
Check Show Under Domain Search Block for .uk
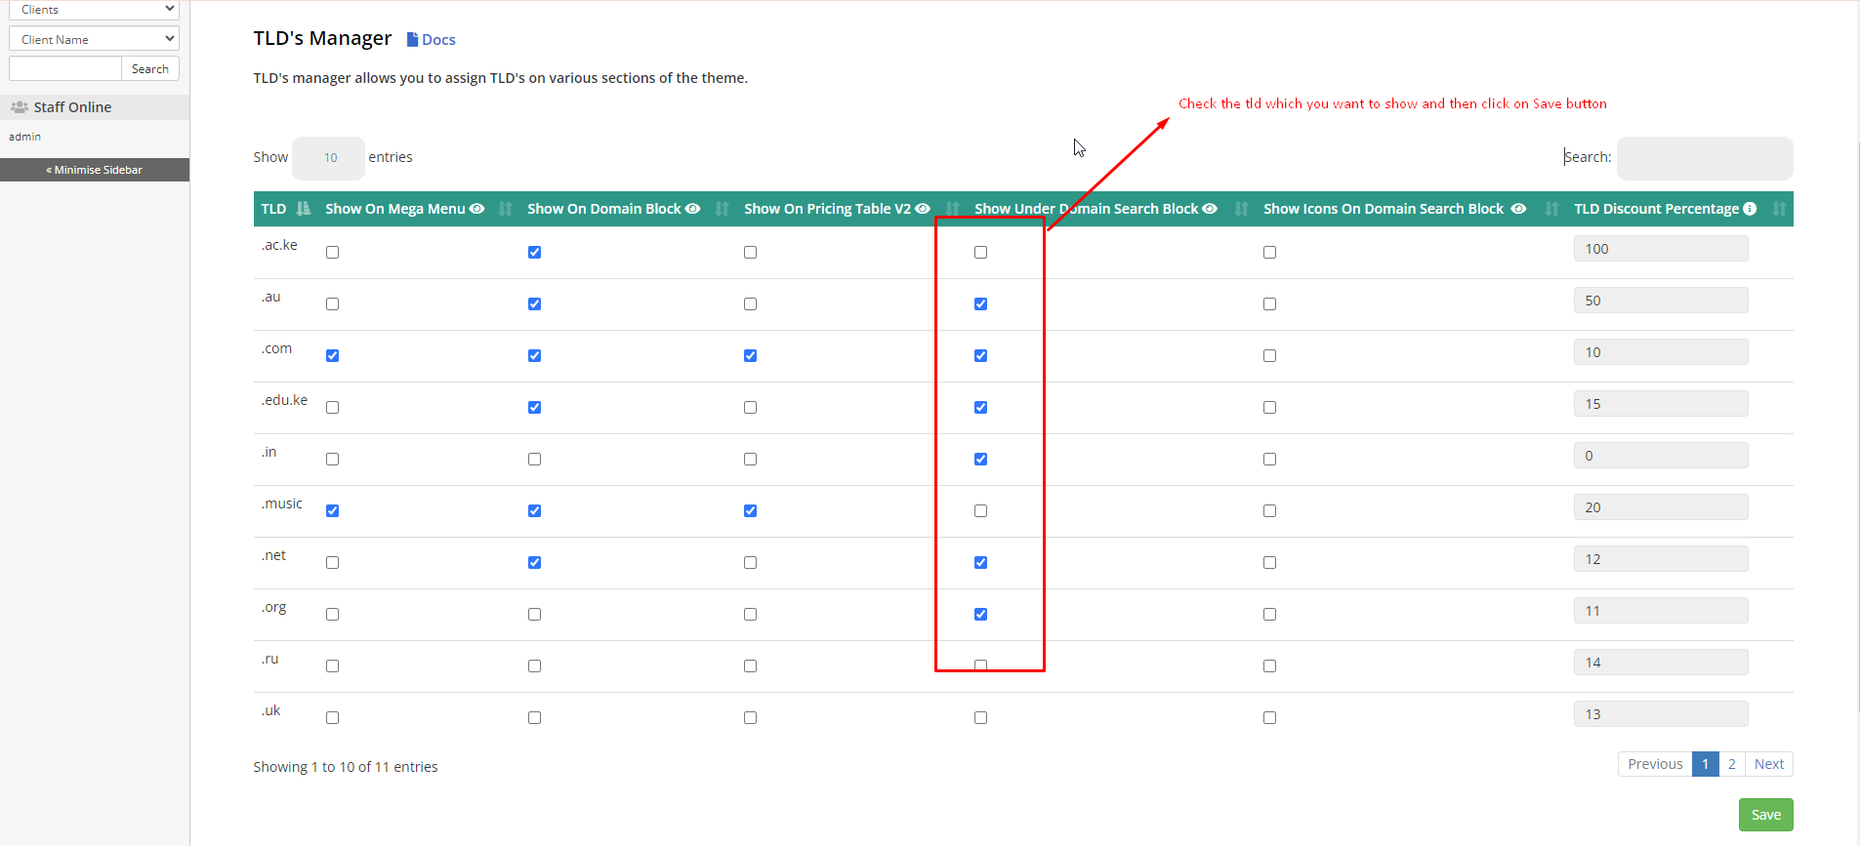tap(980, 718)
